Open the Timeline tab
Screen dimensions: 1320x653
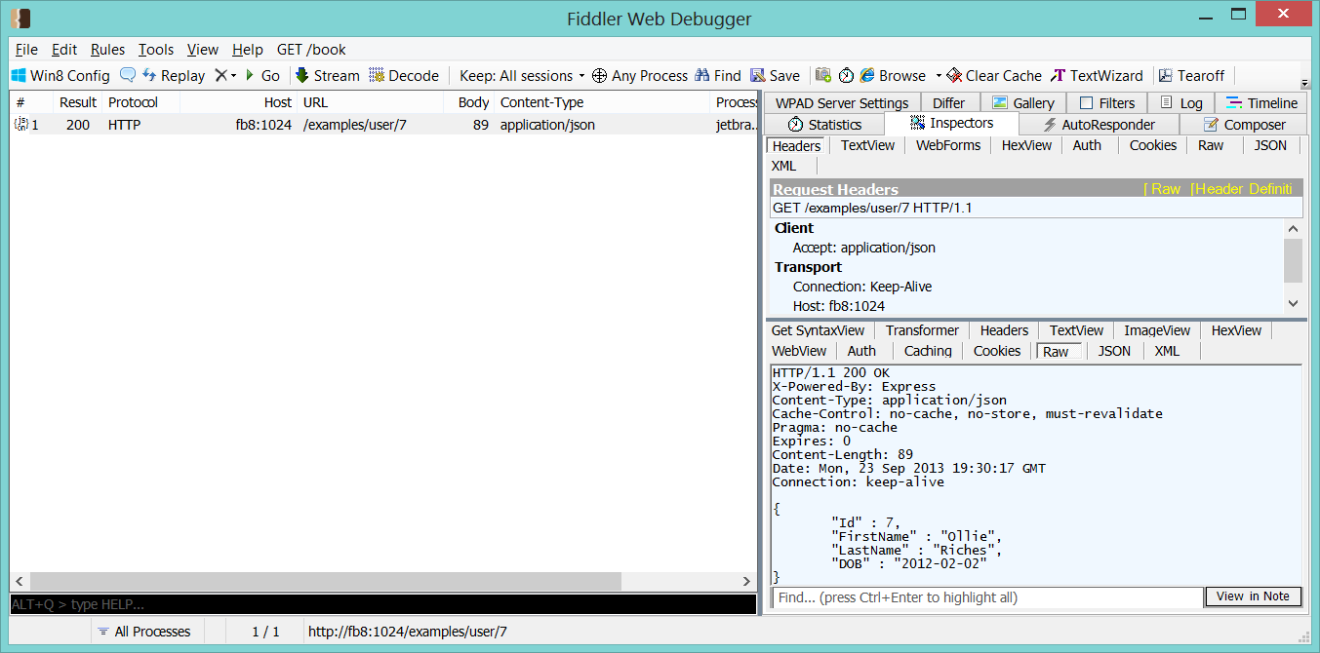tap(1260, 103)
